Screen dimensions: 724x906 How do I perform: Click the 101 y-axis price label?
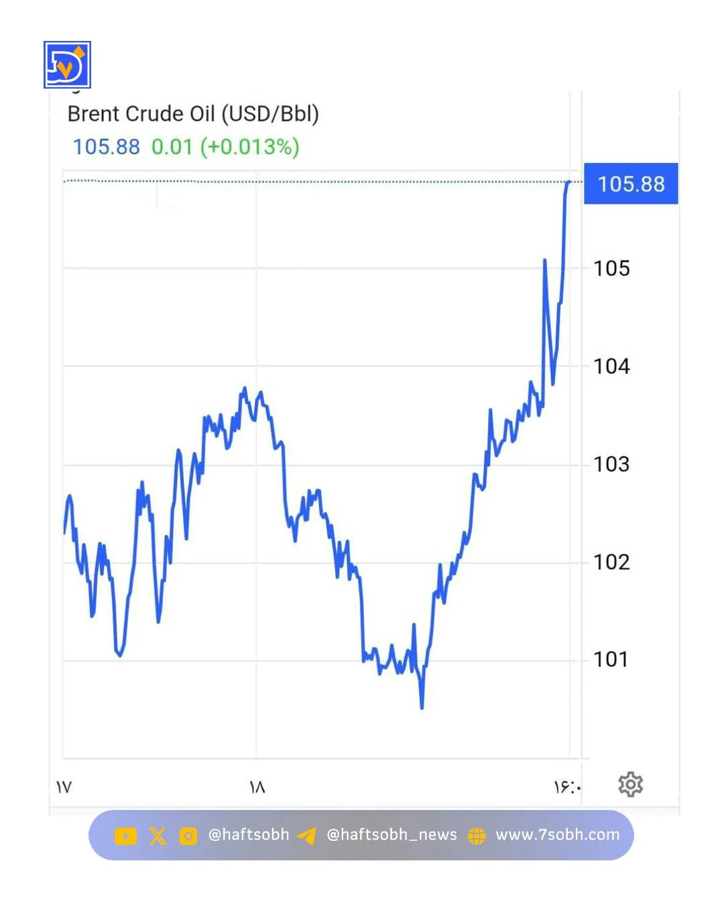click(x=611, y=659)
